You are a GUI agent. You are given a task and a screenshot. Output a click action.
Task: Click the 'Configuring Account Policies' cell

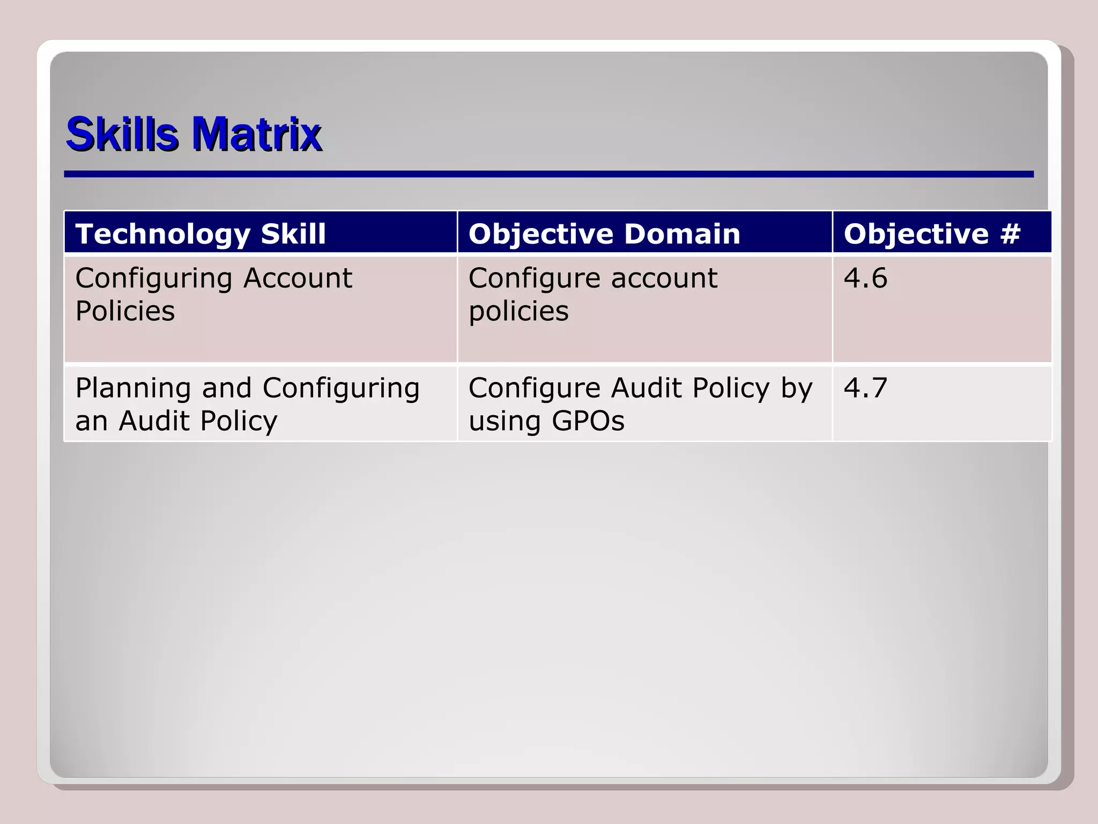click(261, 310)
